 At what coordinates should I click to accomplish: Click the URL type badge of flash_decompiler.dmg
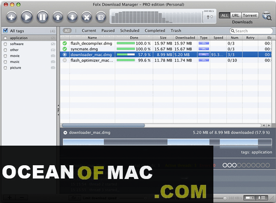204,43
